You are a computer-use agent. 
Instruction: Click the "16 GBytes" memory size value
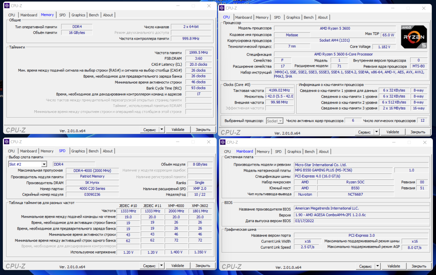tap(77, 33)
